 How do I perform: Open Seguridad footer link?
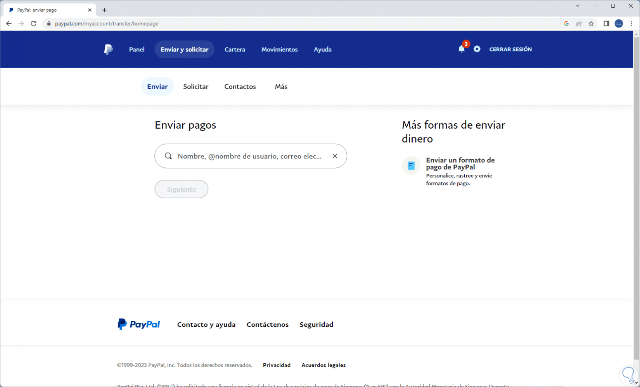(x=317, y=324)
